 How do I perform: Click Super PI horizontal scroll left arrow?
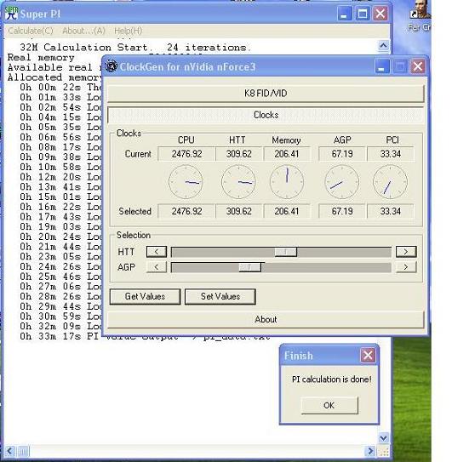pyautogui.click(x=9, y=451)
